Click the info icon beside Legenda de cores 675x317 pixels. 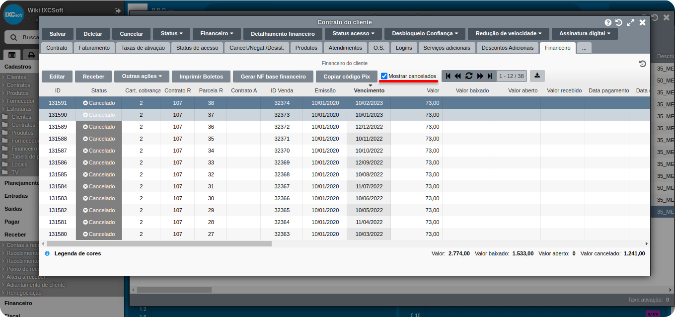(x=47, y=253)
